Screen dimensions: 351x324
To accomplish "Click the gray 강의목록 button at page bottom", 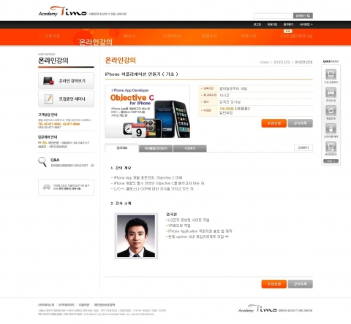I will (300, 284).
